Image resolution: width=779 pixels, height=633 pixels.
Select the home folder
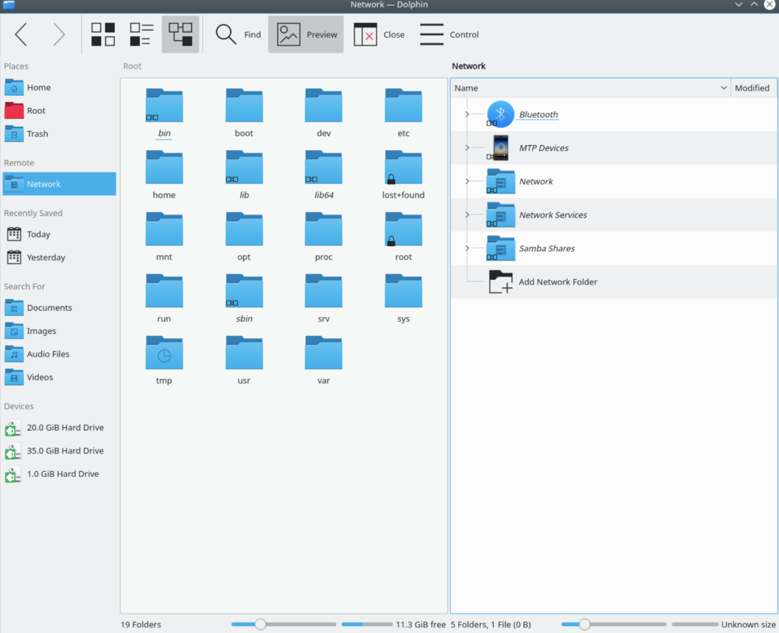pyautogui.click(x=164, y=175)
